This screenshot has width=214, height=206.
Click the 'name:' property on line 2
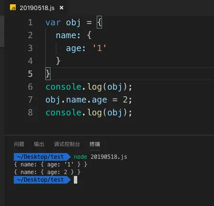point(68,35)
